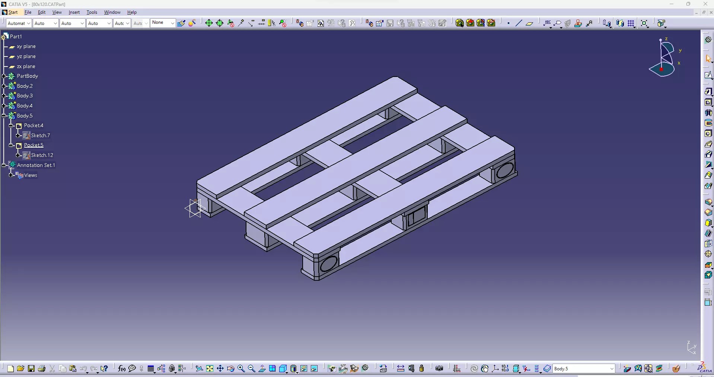Screen dimensions: 714x377
Task: Activate the Pan tool
Action: click(220, 368)
